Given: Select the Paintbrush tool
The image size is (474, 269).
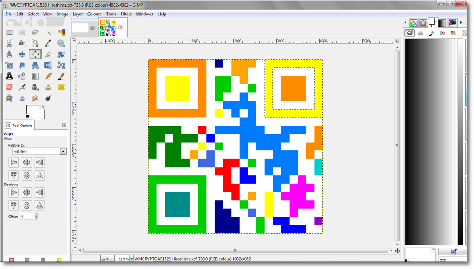Looking at the screenshot, I should coord(61,76).
